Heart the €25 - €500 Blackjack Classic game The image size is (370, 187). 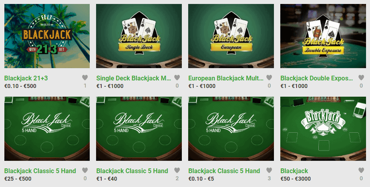tap(85, 170)
